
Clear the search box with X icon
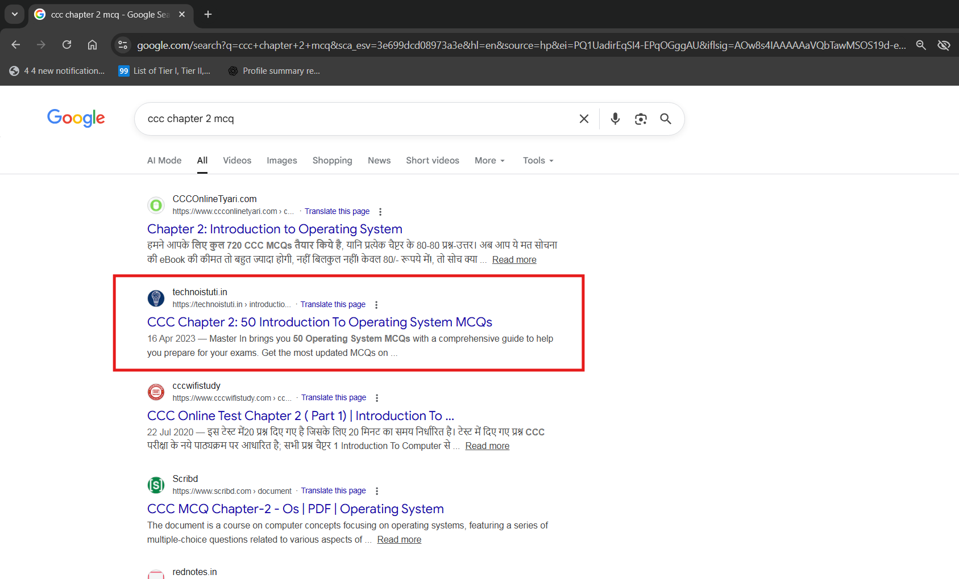click(x=584, y=119)
